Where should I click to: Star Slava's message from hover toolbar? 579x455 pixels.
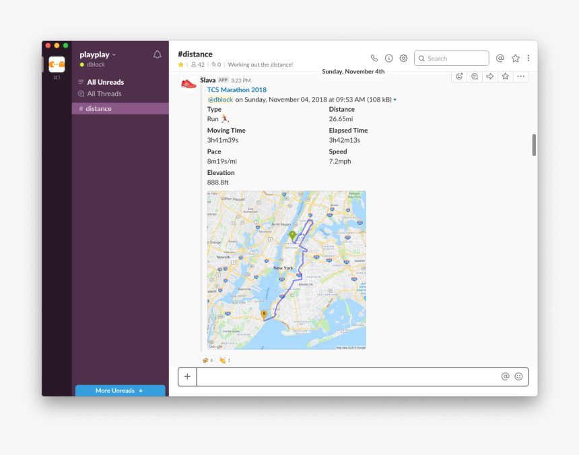[x=506, y=76]
